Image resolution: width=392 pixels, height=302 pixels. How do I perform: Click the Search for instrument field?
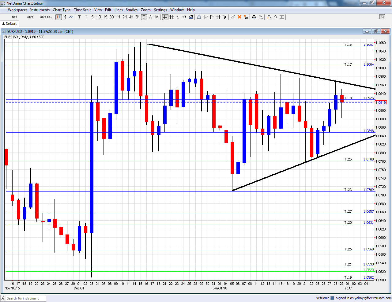click(23, 298)
